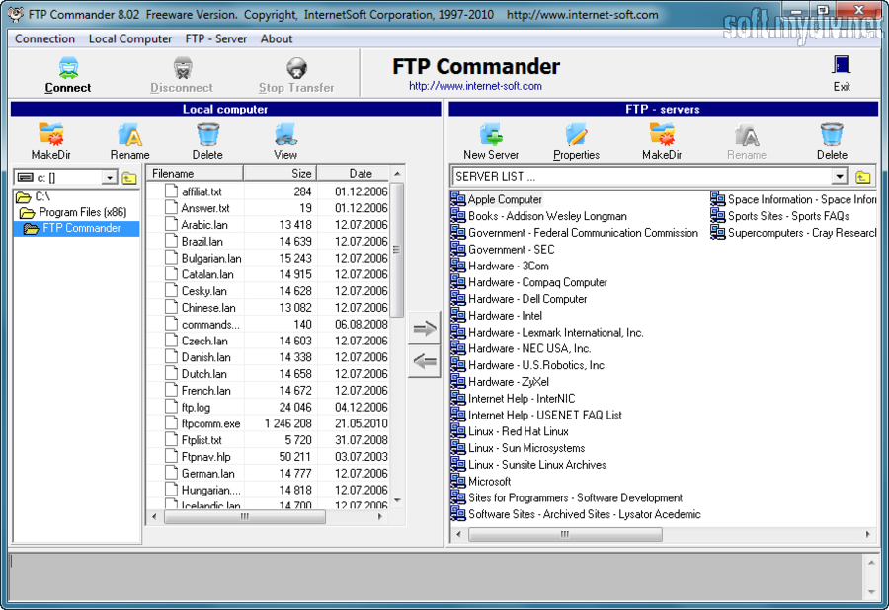Select Books - Addison Wesley Longman entry
Screen dimensions: 889x610
[x=547, y=216]
